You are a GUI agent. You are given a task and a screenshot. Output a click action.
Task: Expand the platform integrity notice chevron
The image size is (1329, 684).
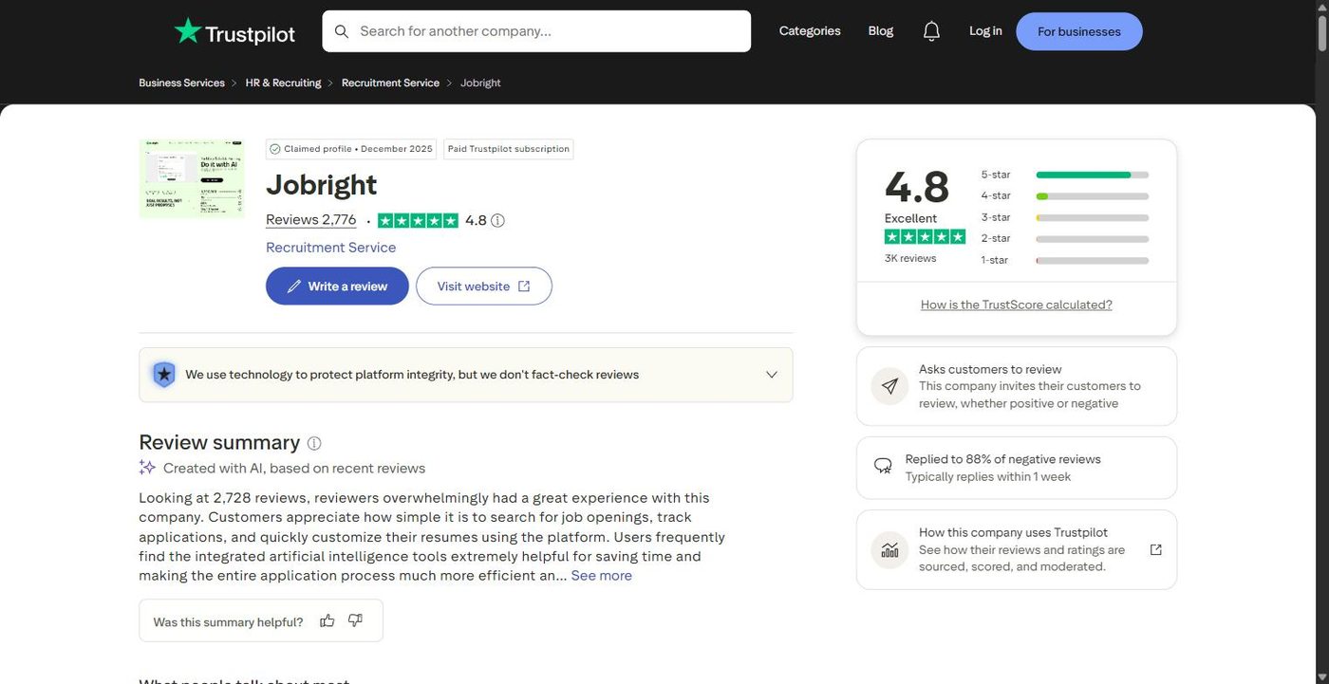[x=772, y=375]
